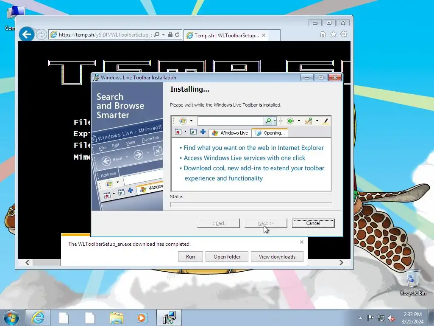Close the Temp.sh browser tab
The image size is (434, 326).
(x=264, y=35)
